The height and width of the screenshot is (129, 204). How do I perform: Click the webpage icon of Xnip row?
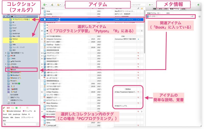[x=45, y=11]
